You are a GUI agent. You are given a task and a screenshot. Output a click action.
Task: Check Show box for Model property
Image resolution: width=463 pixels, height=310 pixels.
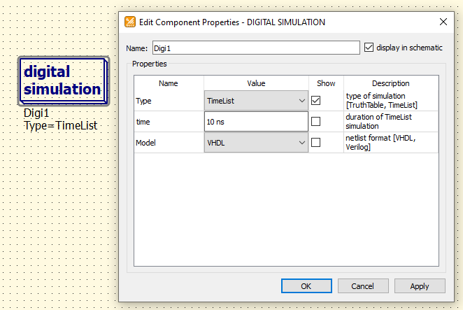click(315, 143)
